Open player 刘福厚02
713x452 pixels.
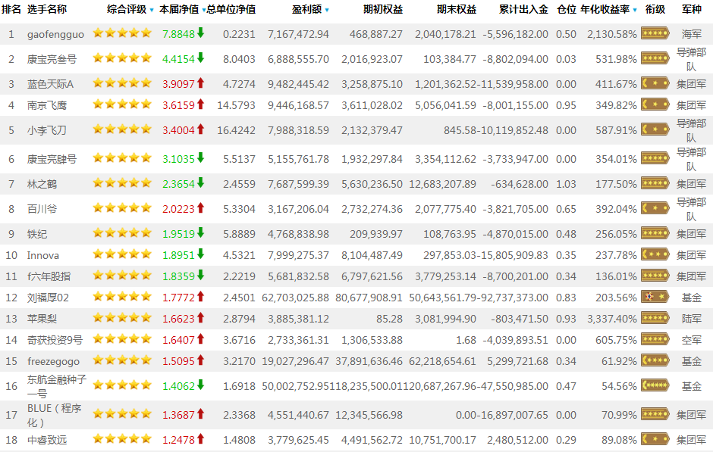click(48, 298)
